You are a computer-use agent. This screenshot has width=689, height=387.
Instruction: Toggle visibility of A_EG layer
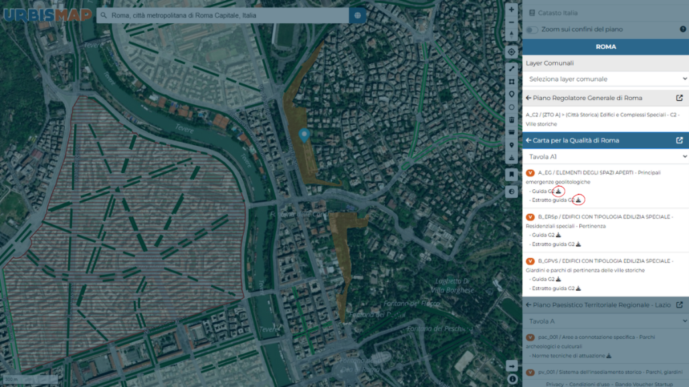click(x=530, y=173)
